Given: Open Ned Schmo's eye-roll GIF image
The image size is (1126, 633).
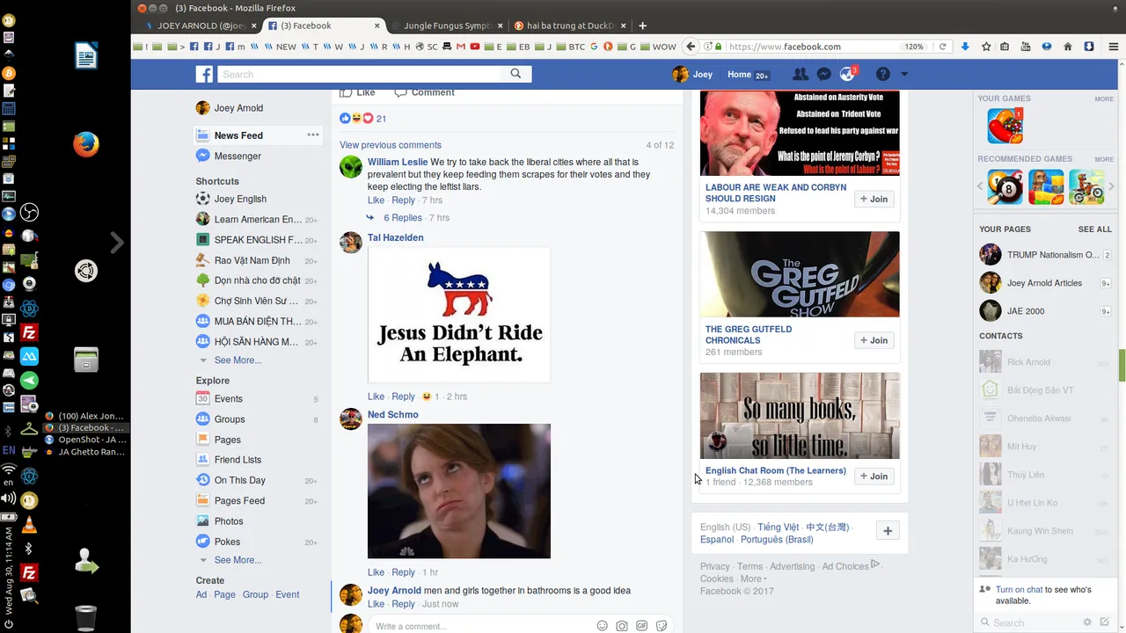Looking at the screenshot, I should click(x=459, y=491).
